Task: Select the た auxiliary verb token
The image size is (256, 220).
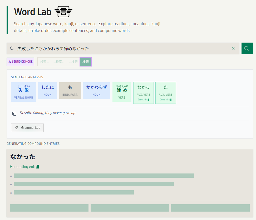Action: (166, 93)
